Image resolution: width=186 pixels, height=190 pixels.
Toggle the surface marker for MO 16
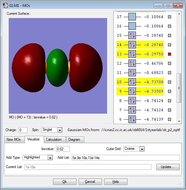[x=169, y=26]
